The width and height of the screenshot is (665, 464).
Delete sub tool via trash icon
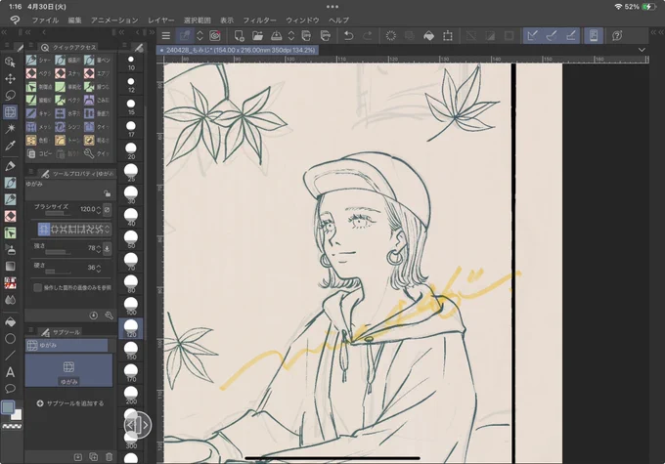tap(109, 456)
